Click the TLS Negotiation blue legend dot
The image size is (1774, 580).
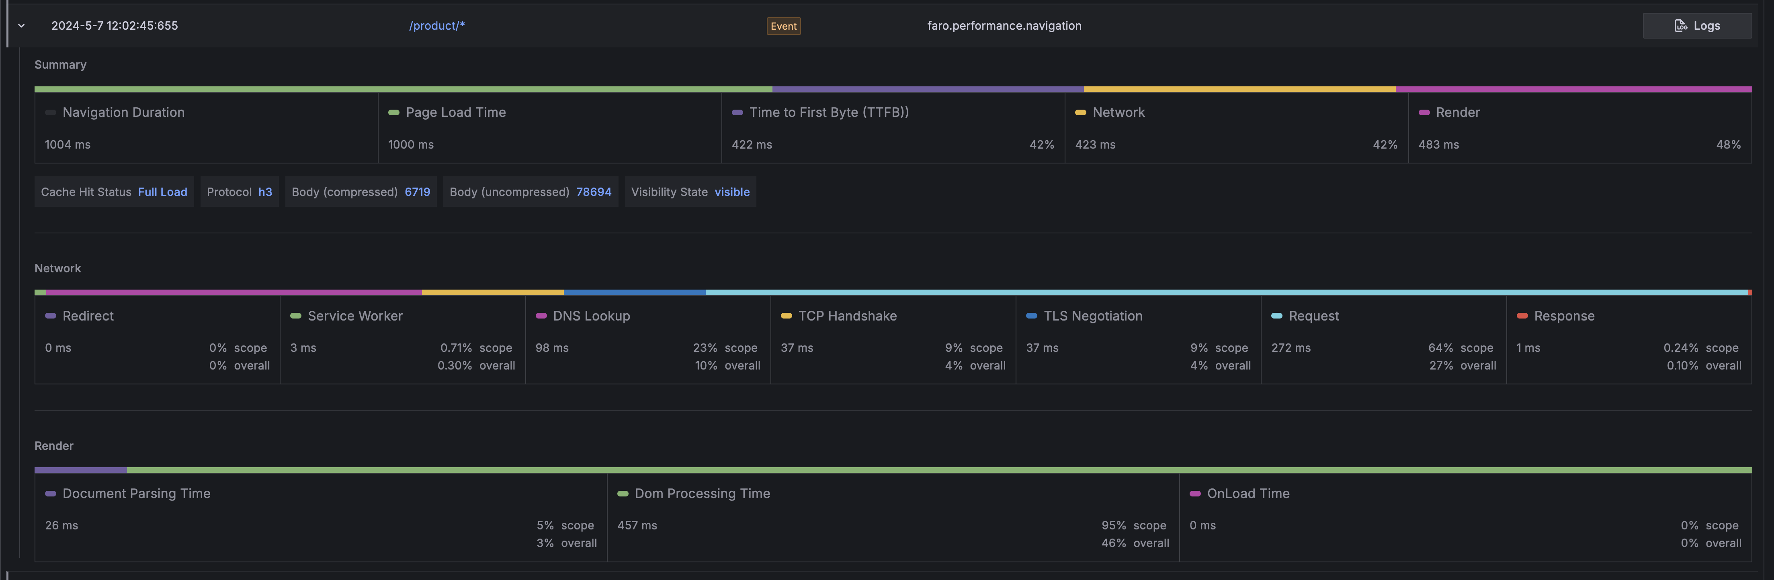[x=1031, y=317]
